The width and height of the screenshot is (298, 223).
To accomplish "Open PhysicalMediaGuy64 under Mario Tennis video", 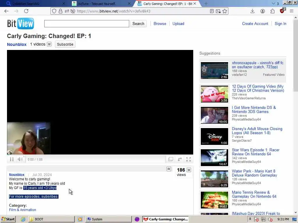I will tap(246, 204).
